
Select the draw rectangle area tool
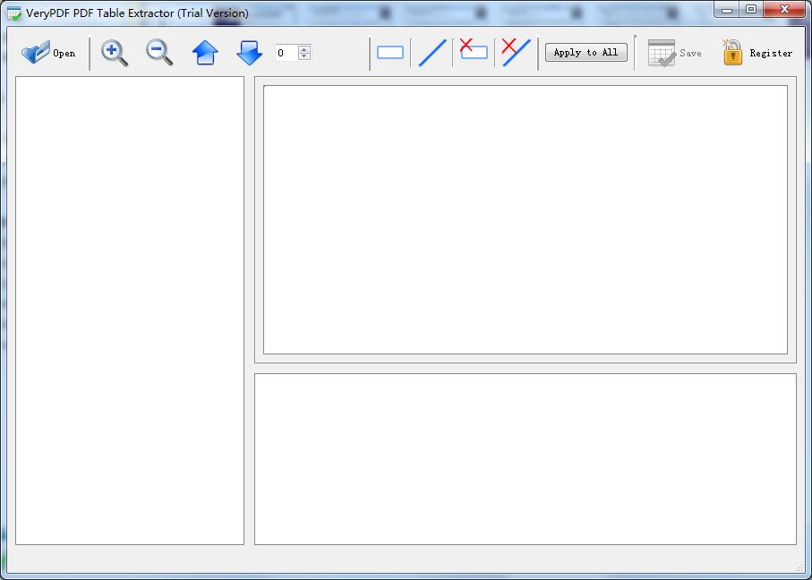click(390, 53)
